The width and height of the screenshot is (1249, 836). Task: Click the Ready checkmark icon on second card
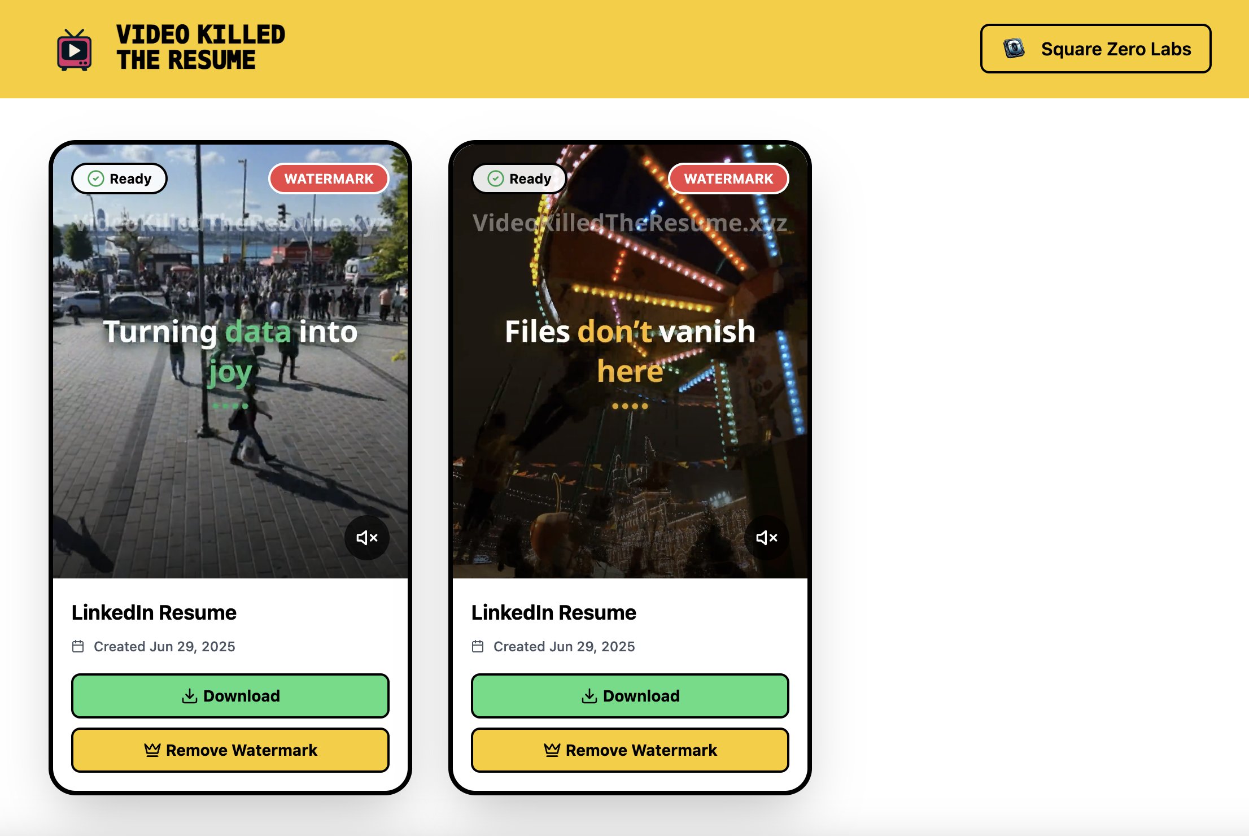click(x=496, y=179)
